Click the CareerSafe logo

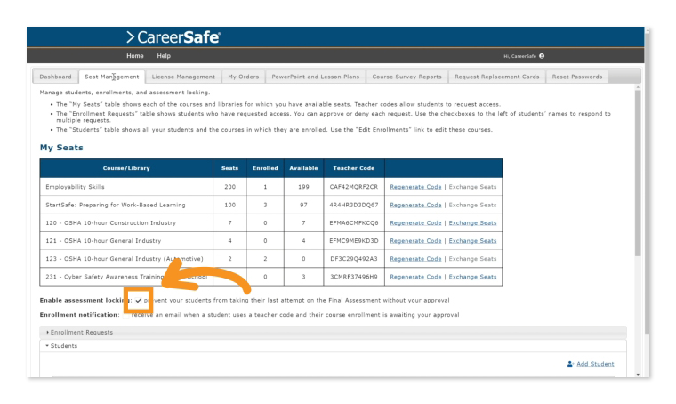pyautogui.click(x=173, y=37)
